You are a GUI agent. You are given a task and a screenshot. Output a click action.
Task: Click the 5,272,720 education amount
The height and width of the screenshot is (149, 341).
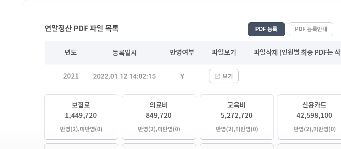[236, 116]
